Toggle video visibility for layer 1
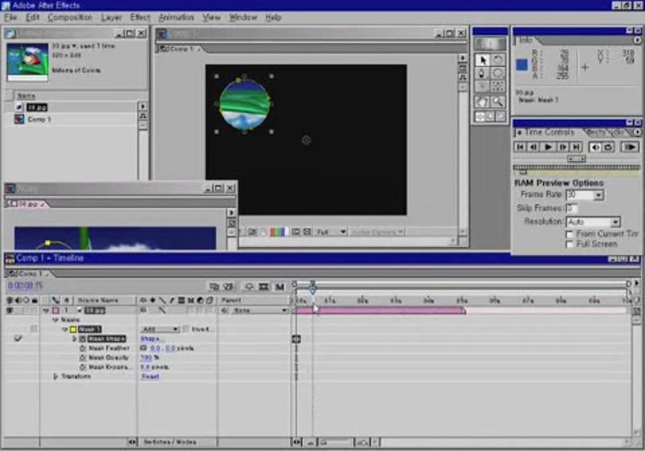The image size is (645, 451). 10,311
